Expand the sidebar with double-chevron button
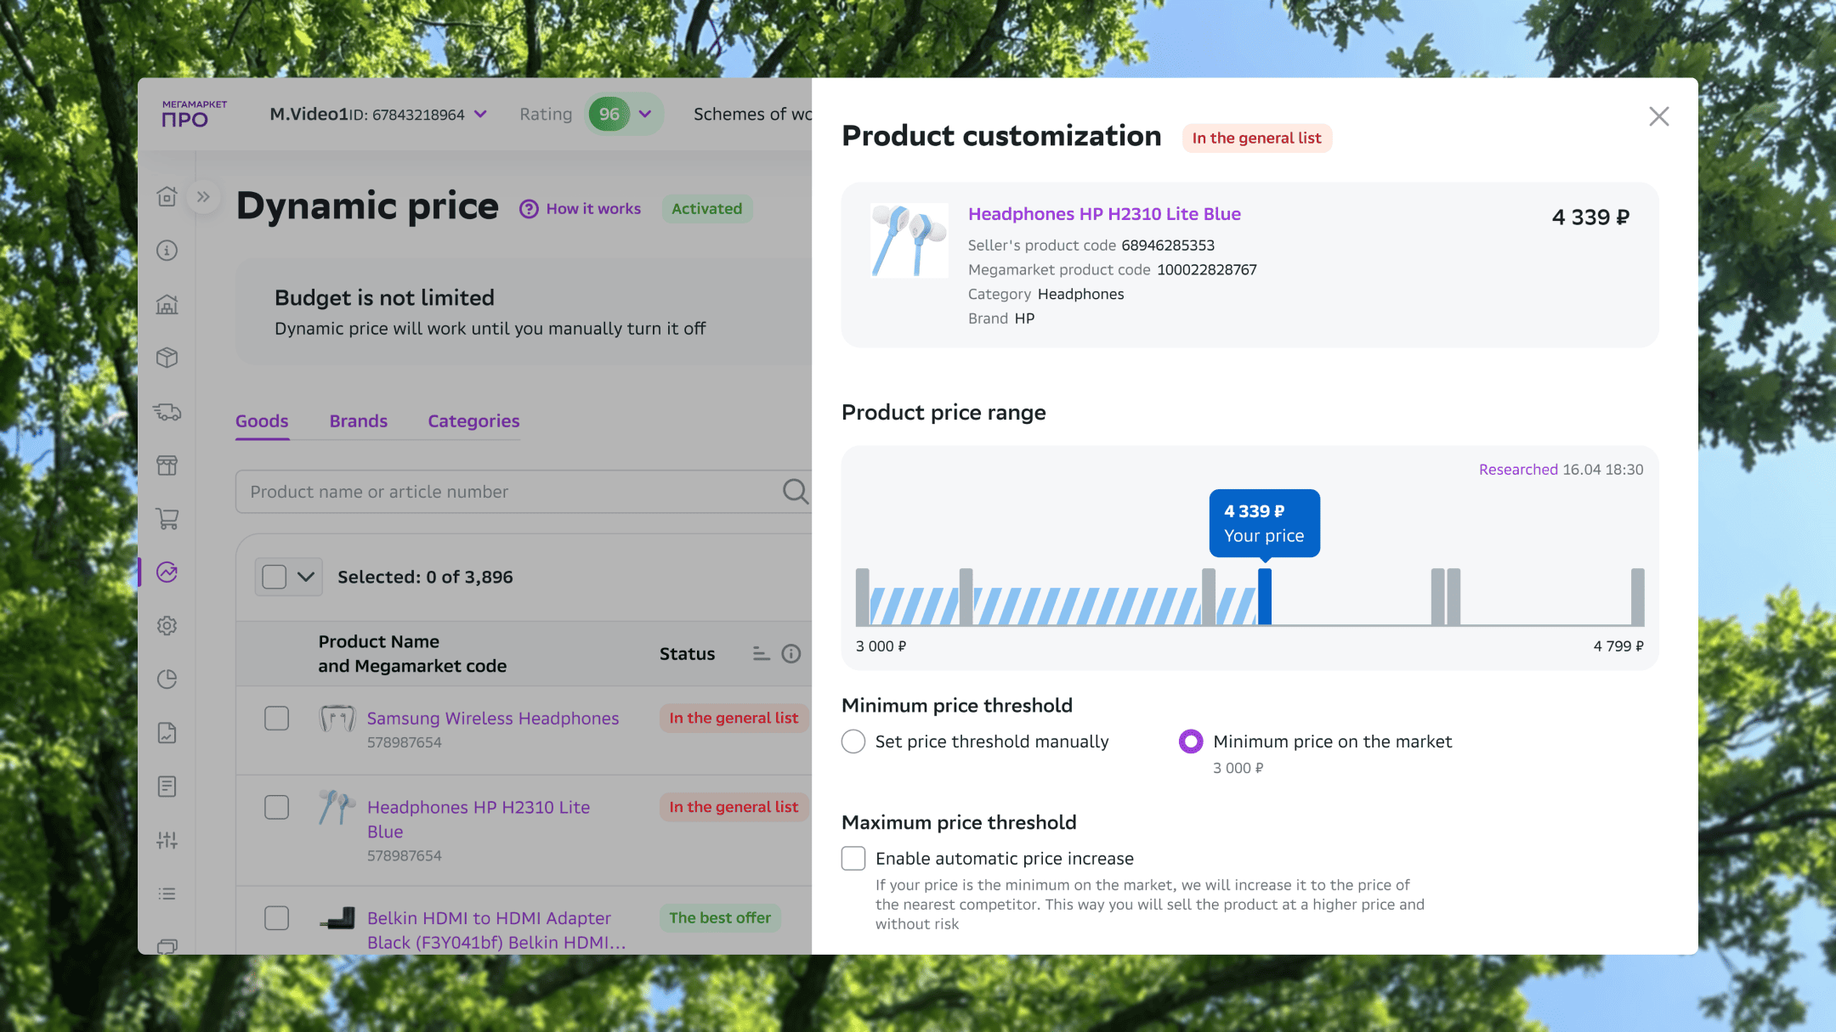 [203, 197]
